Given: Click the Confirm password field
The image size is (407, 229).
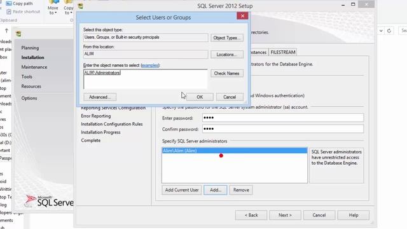Looking at the screenshot, I should coord(283,128).
